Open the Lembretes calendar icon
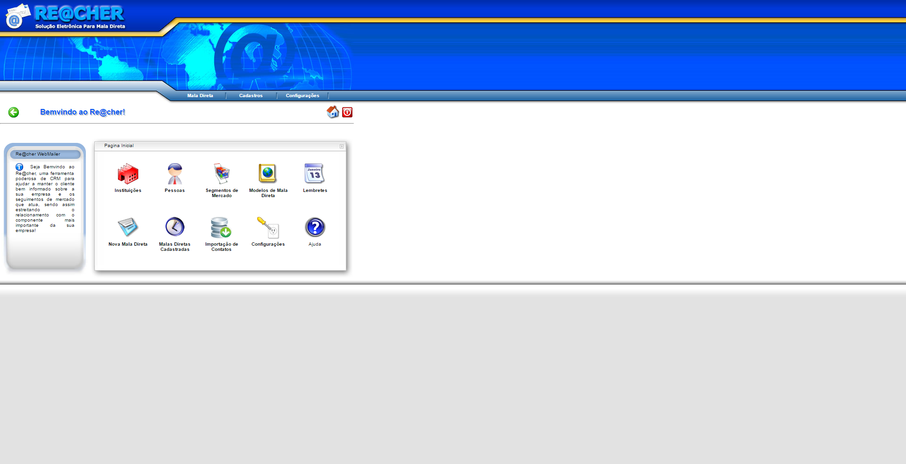 315,174
